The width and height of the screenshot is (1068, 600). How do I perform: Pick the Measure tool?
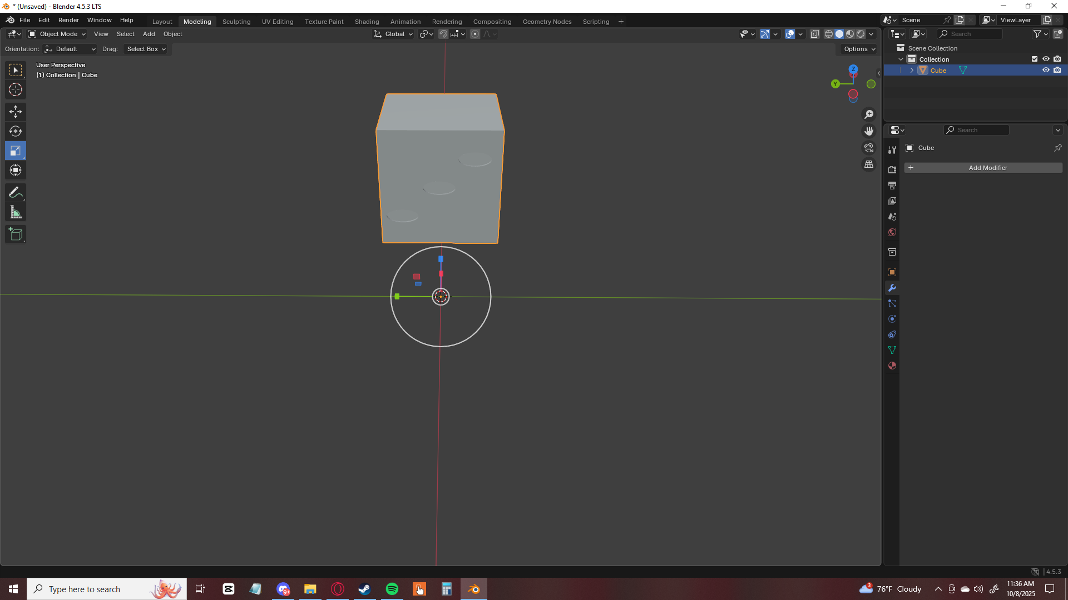[16, 212]
